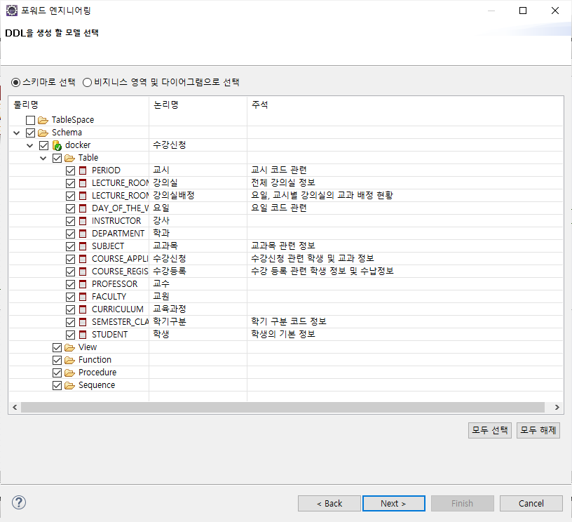The width and height of the screenshot is (572, 522).
Task: Proceed with the Next button
Action: tap(394, 503)
